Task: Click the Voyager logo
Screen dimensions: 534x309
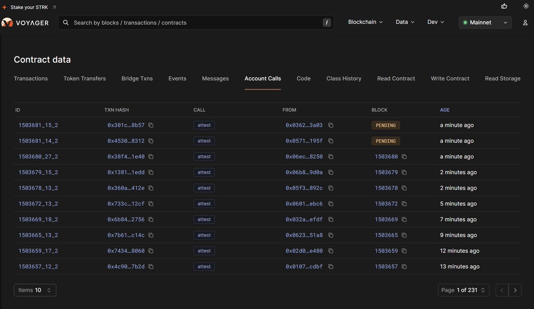Action: [x=25, y=22]
